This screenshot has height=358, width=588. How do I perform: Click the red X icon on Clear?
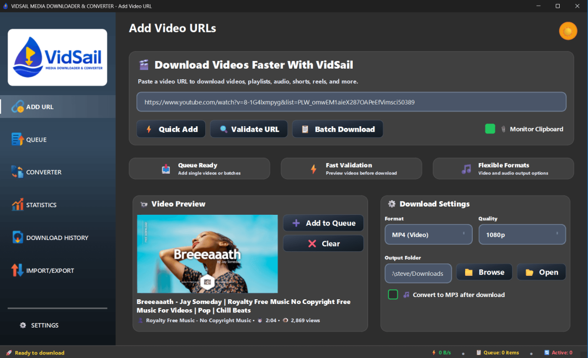(312, 244)
